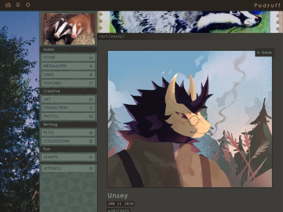283x212 pixels.
Task: Open the Unsey dragon artwork image
Action: 190,119
